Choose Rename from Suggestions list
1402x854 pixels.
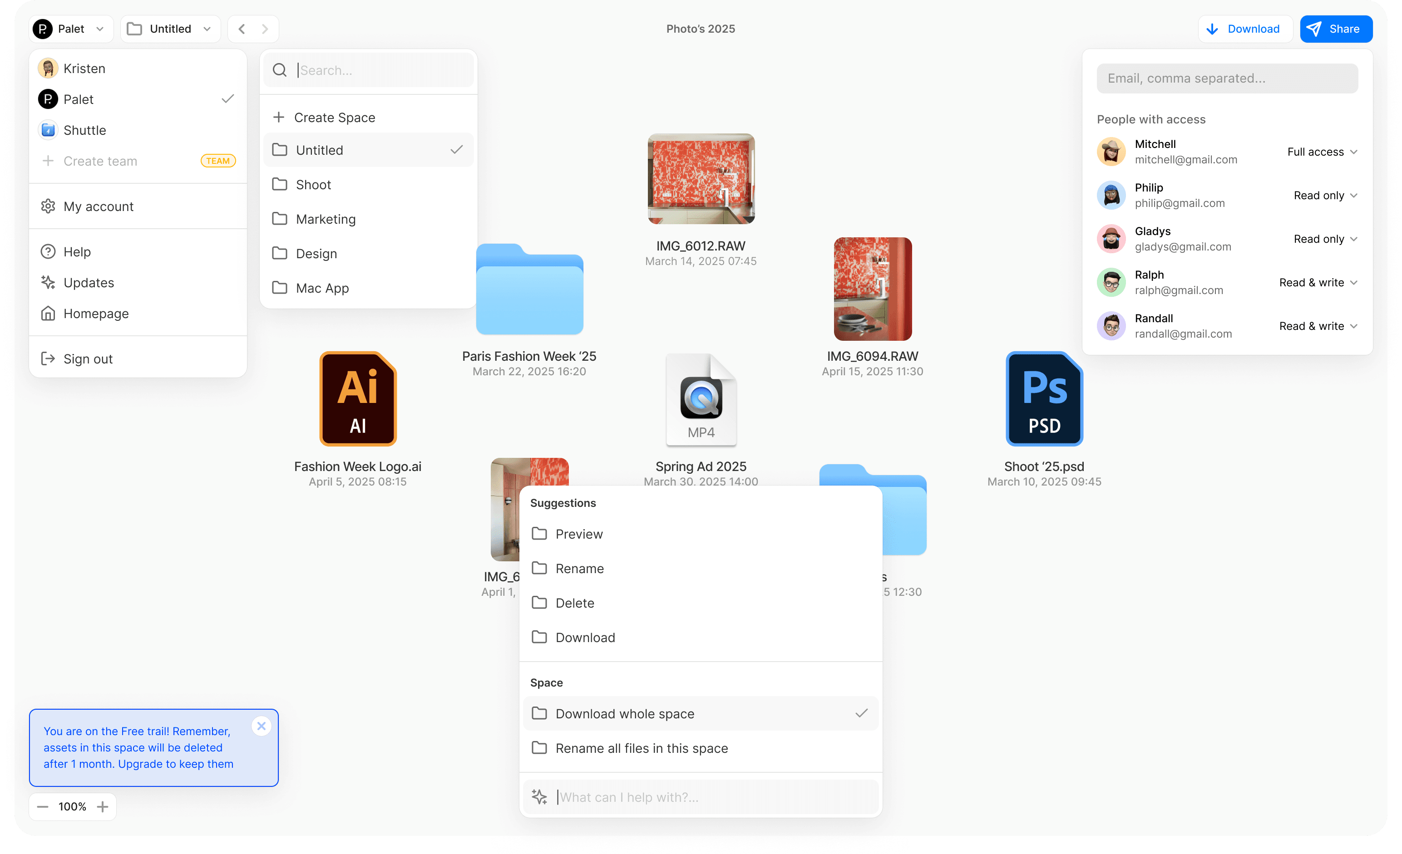579,569
